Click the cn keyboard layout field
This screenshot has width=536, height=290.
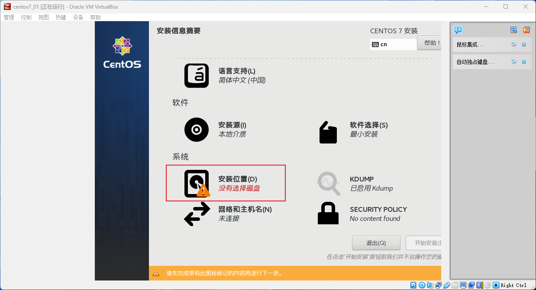[394, 45]
